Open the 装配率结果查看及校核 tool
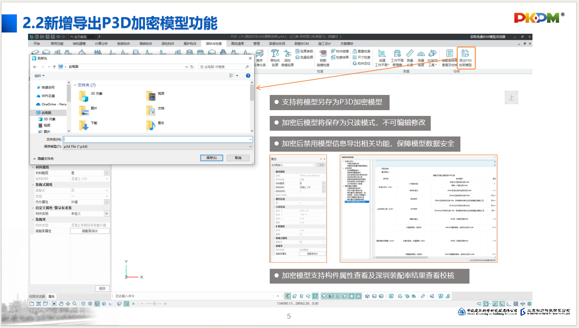The width and height of the screenshot is (579, 328). pos(449,57)
